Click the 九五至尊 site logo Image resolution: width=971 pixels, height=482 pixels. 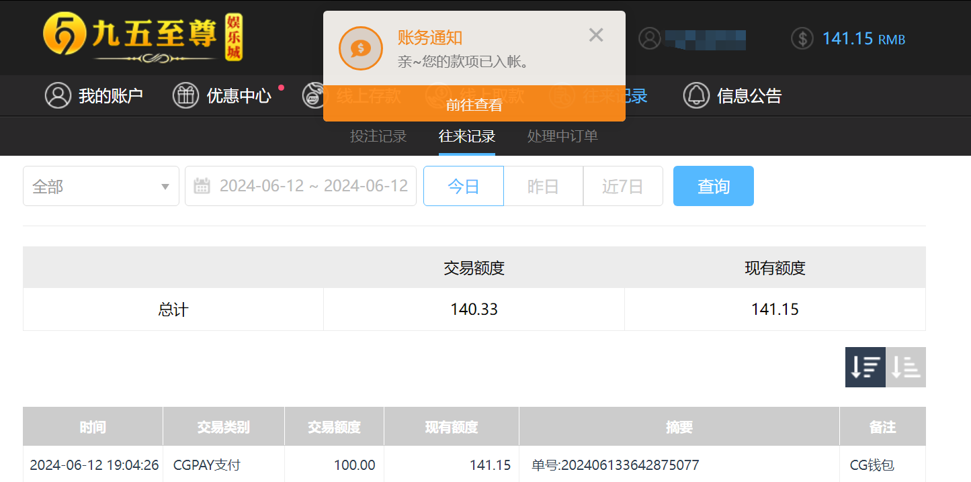[141, 38]
